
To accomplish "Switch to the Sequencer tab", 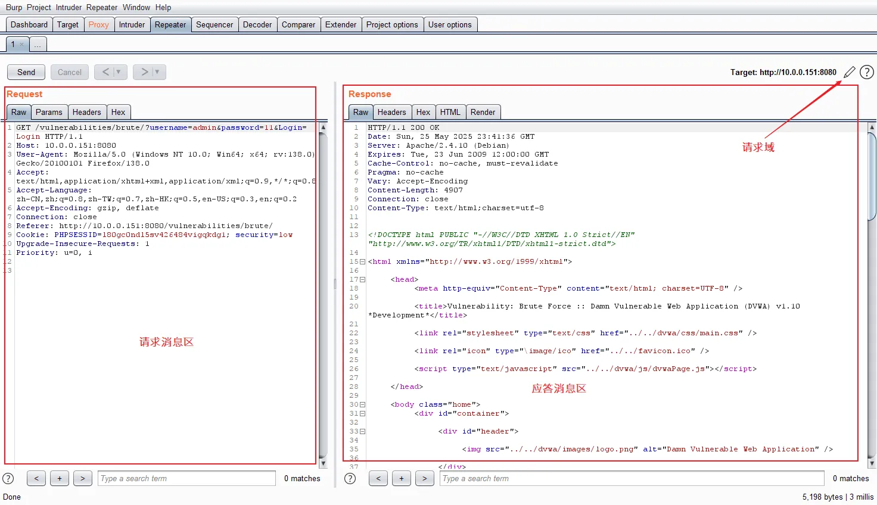I will pyautogui.click(x=214, y=24).
